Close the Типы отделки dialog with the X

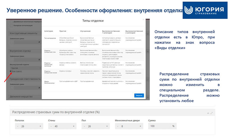pos(143,20)
